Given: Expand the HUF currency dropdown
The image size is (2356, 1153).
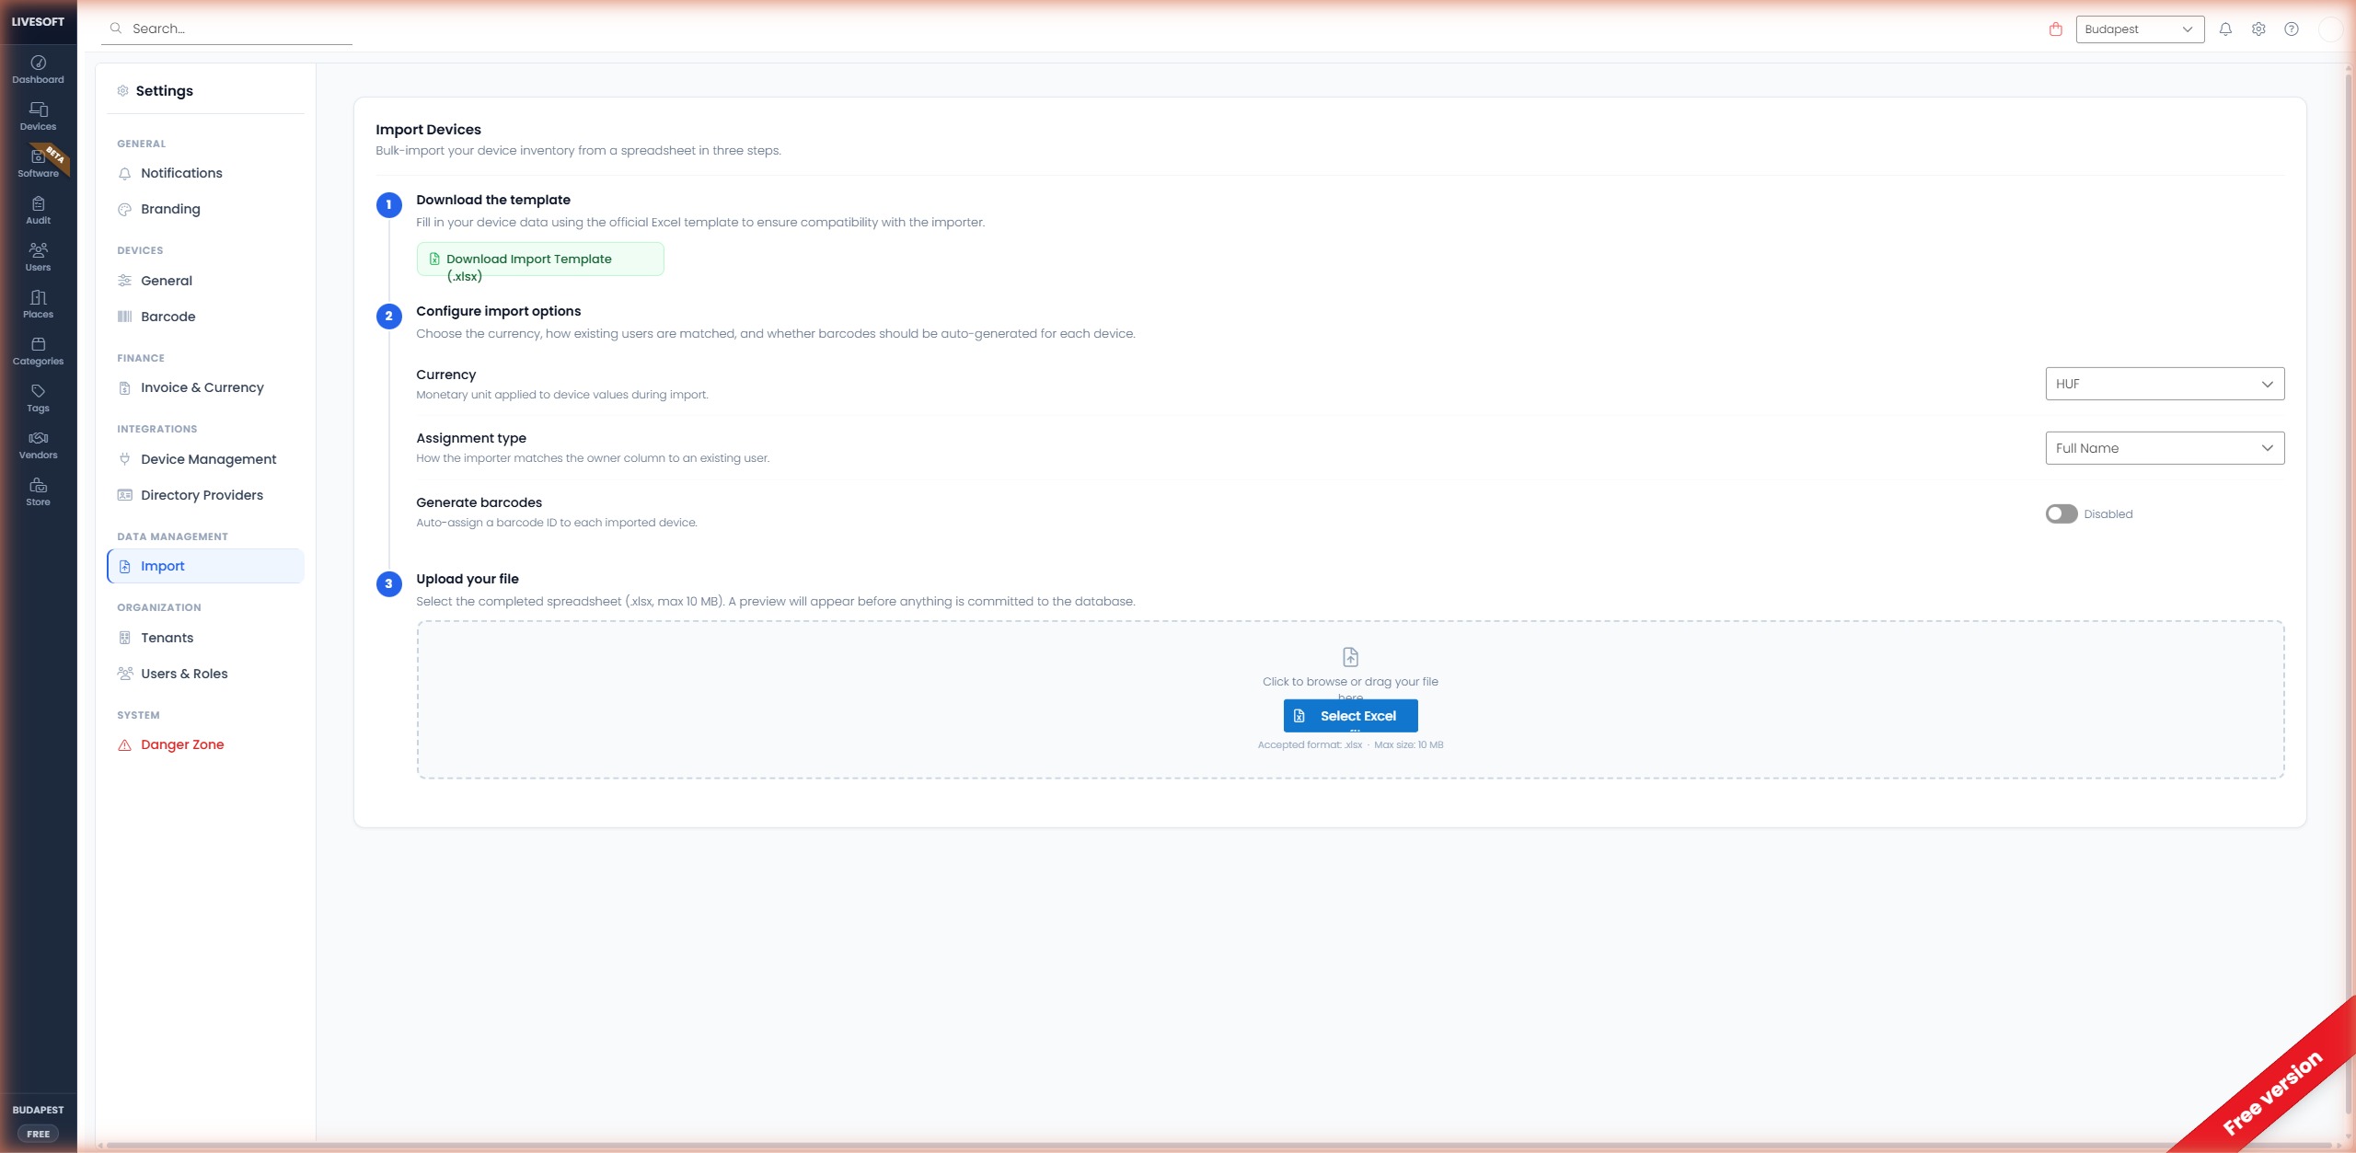Looking at the screenshot, I should click(x=2164, y=384).
